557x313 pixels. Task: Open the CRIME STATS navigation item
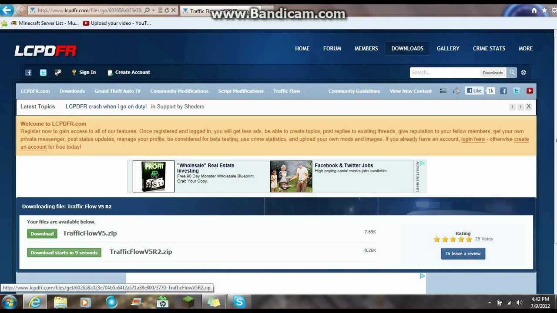[x=489, y=48]
